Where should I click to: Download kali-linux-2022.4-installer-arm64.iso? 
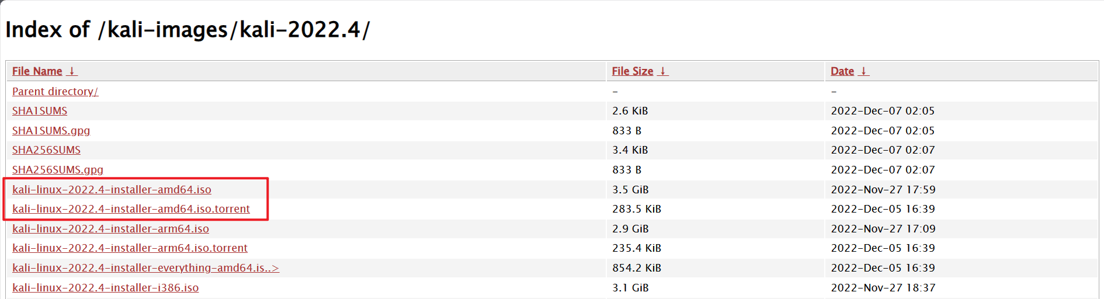click(110, 229)
